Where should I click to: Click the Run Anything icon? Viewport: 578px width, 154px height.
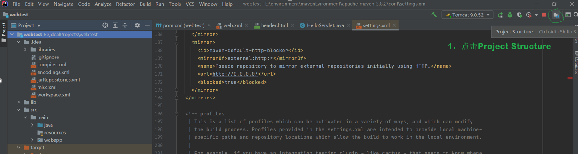[568, 15]
